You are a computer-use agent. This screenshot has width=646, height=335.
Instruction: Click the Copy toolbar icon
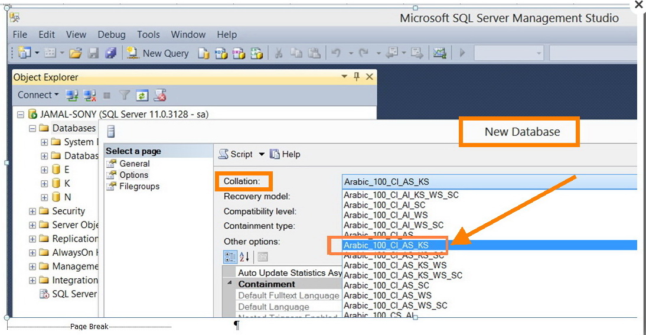pos(296,53)
